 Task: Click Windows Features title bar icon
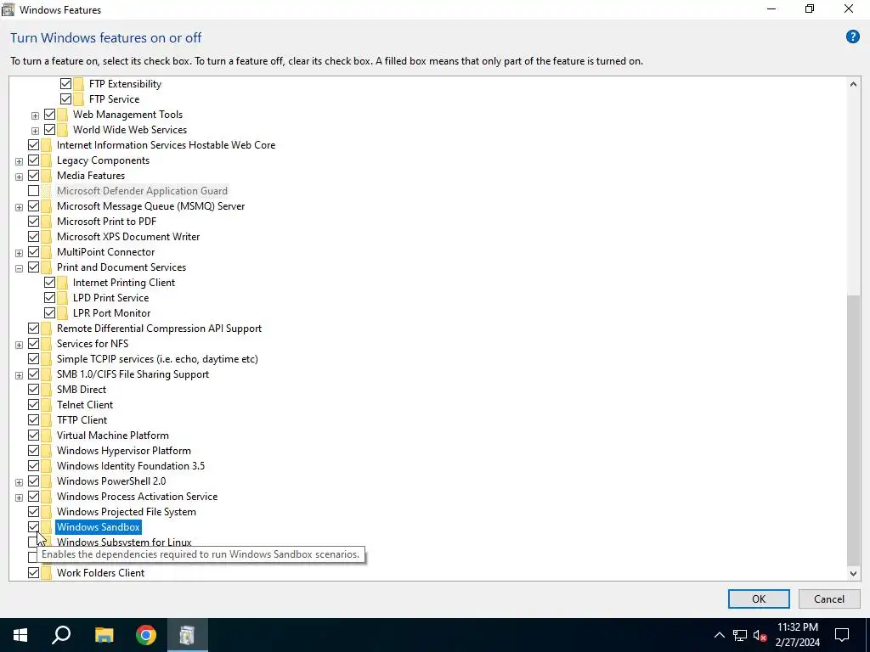click(x=8, y=9)
